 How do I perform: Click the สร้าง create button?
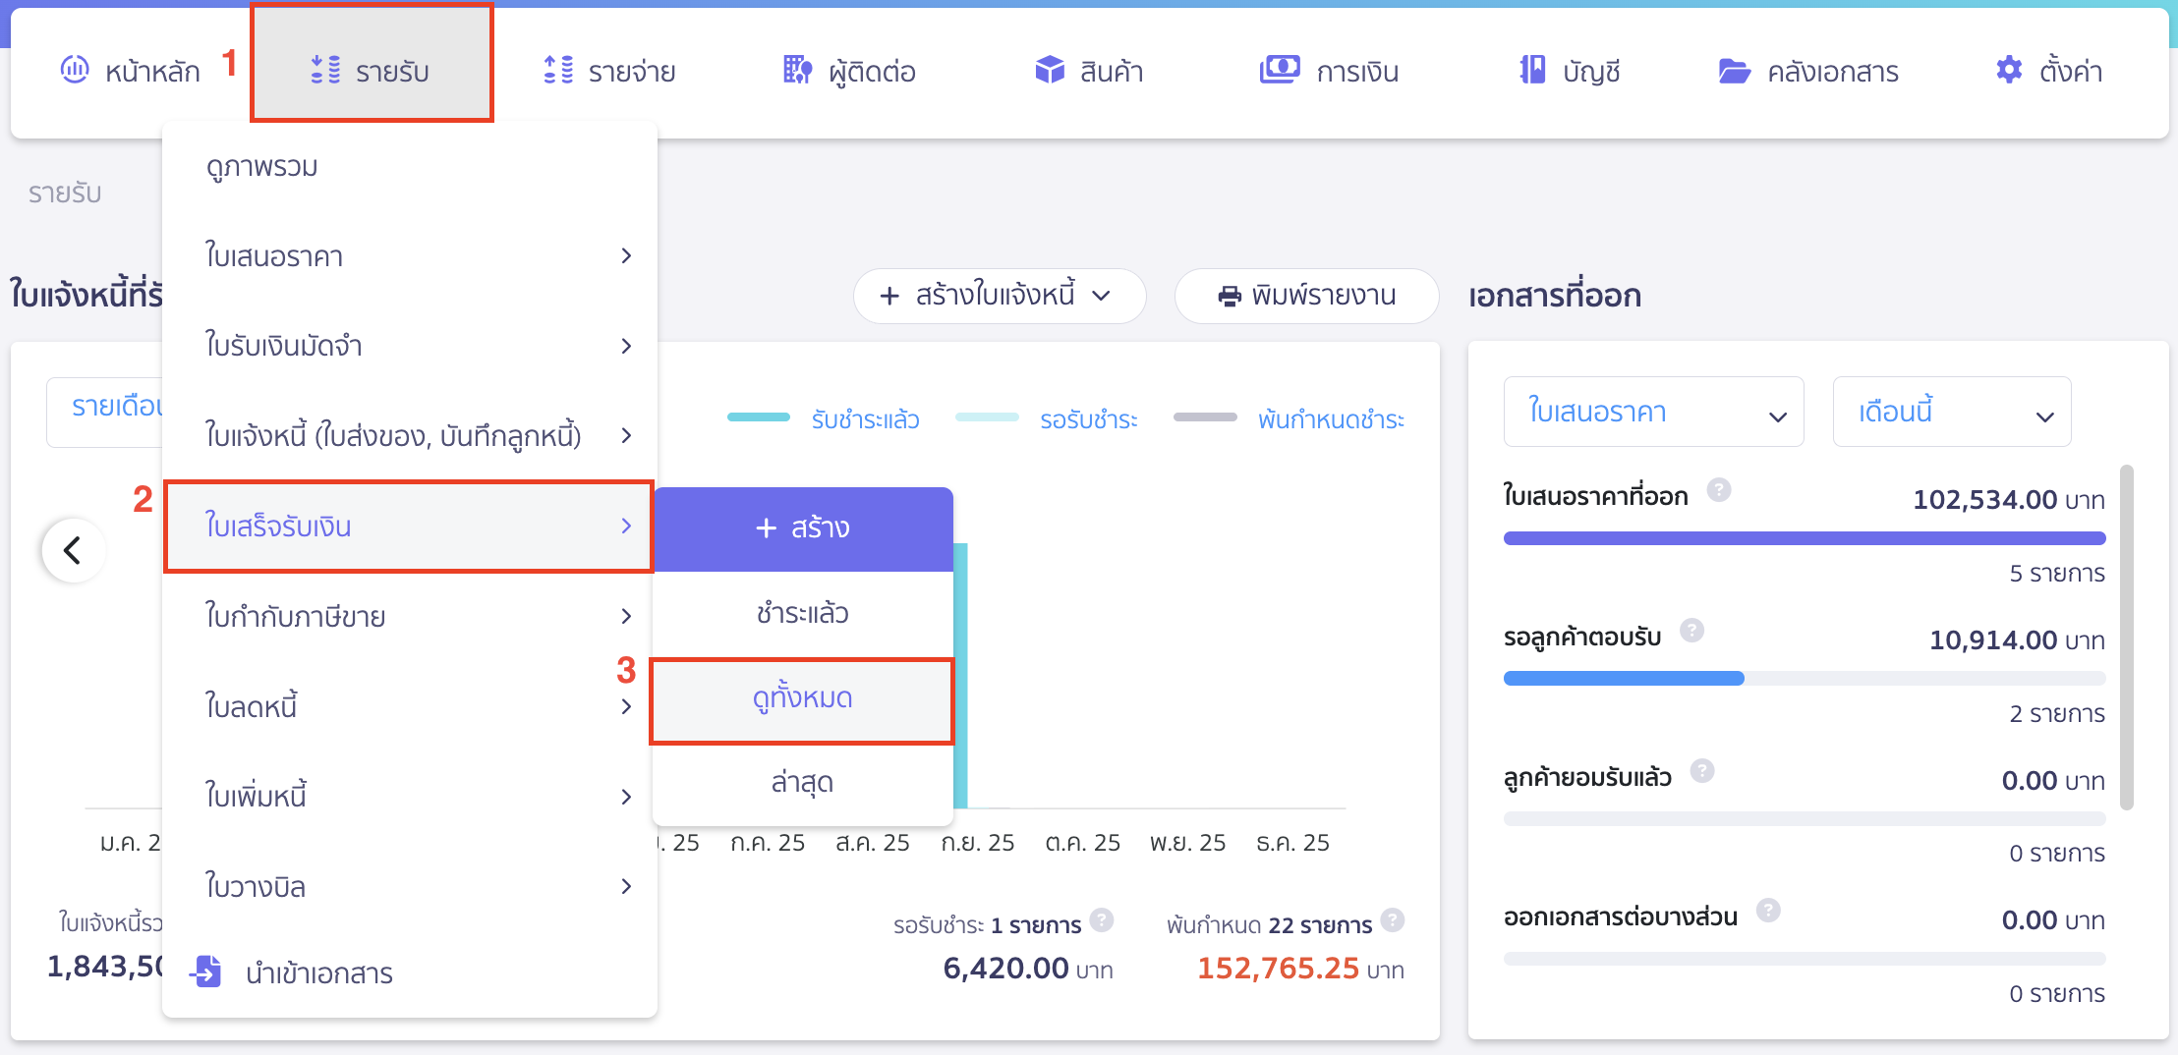[803, 527]
